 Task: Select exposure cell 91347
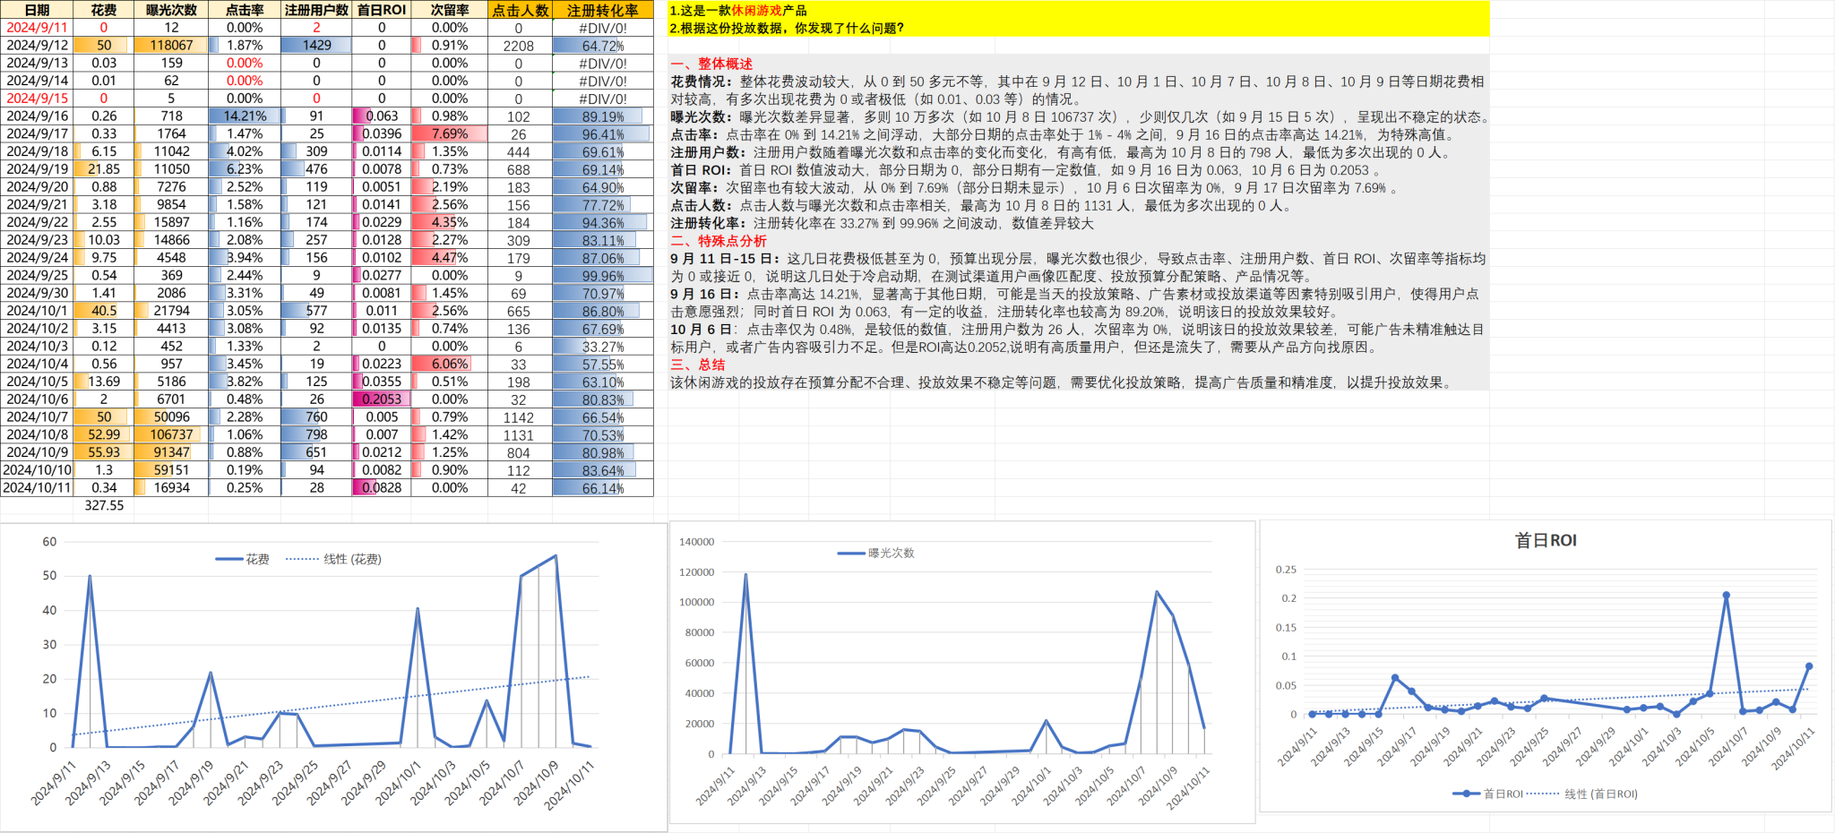click(x=171, y=452)
